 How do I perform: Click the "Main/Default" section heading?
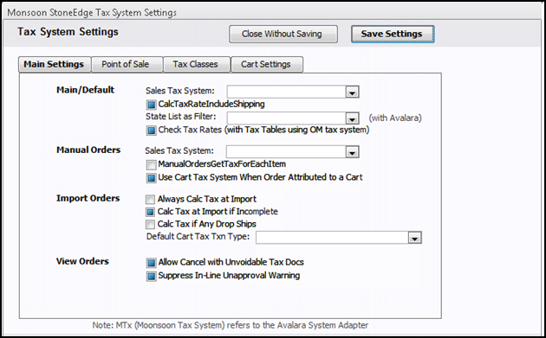[x=85, y=90]
